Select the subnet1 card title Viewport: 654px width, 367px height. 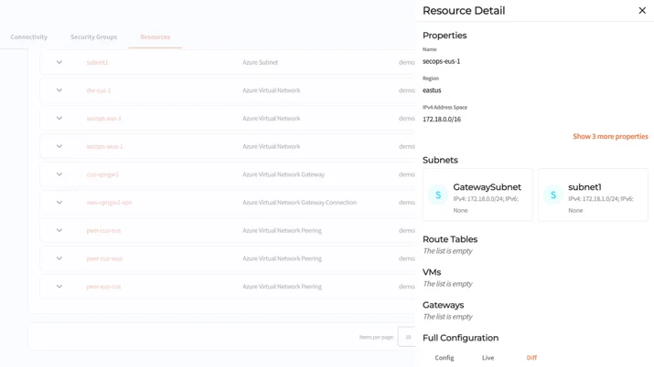(x=584, y=187)
